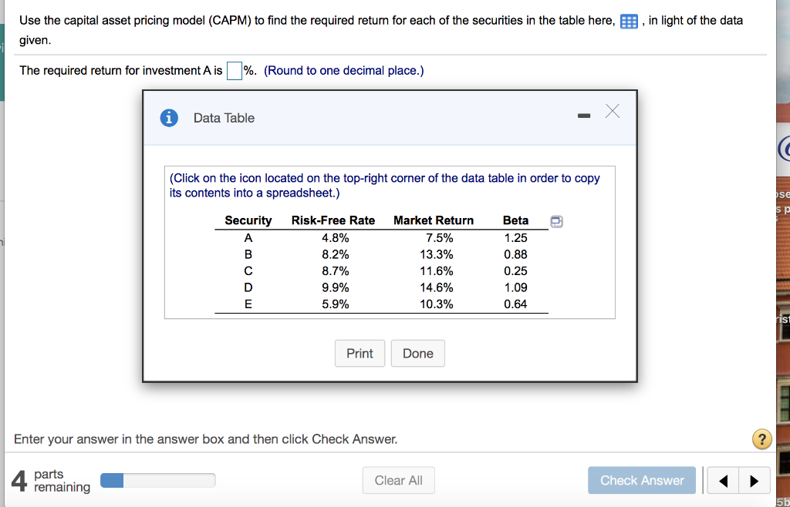This screenshot has width=790, height=507.
Task: Submit using the Check Answer button
Action: pyautogui.click(x=641, y=480)
